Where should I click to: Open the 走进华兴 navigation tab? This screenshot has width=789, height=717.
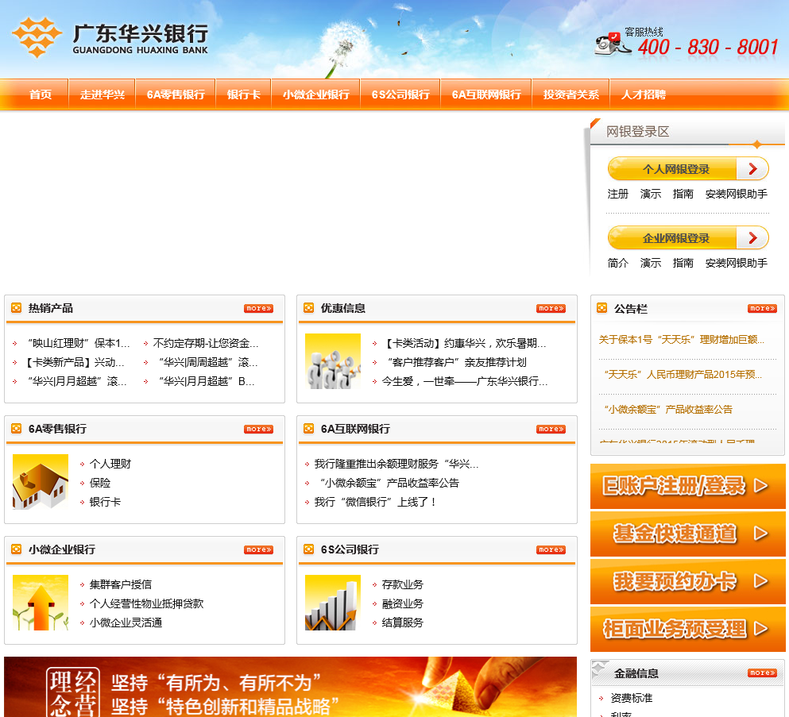point(102,94)
